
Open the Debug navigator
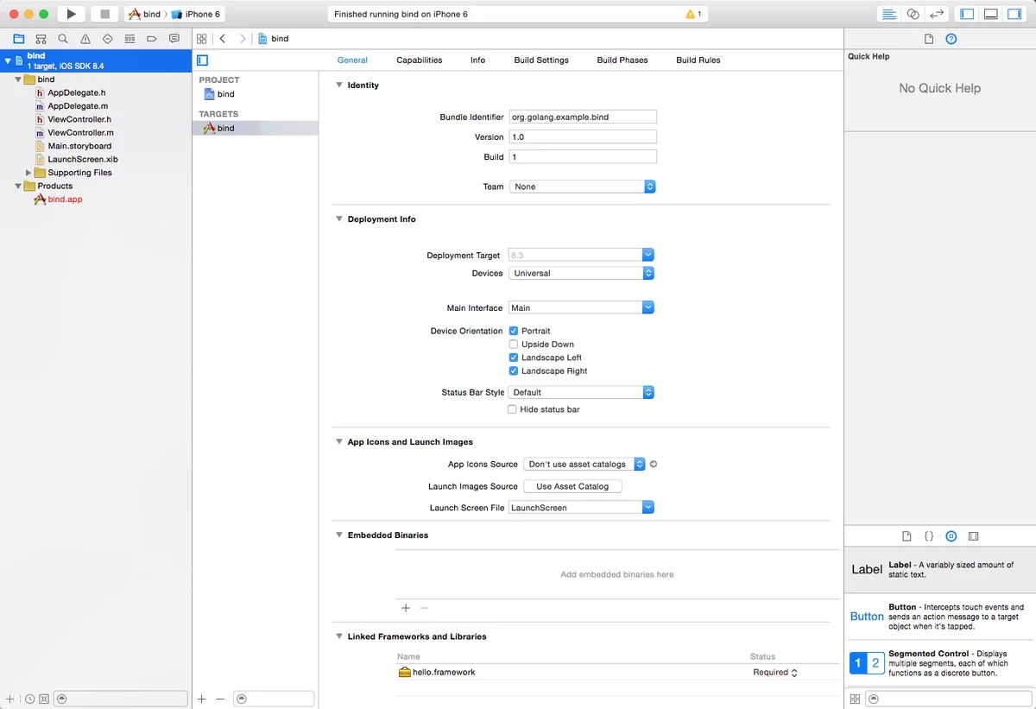[x=130, y=39]
